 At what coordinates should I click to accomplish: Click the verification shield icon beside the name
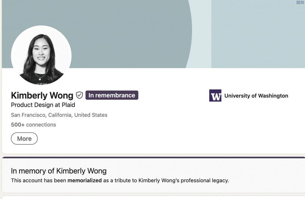tap(79, 95)
